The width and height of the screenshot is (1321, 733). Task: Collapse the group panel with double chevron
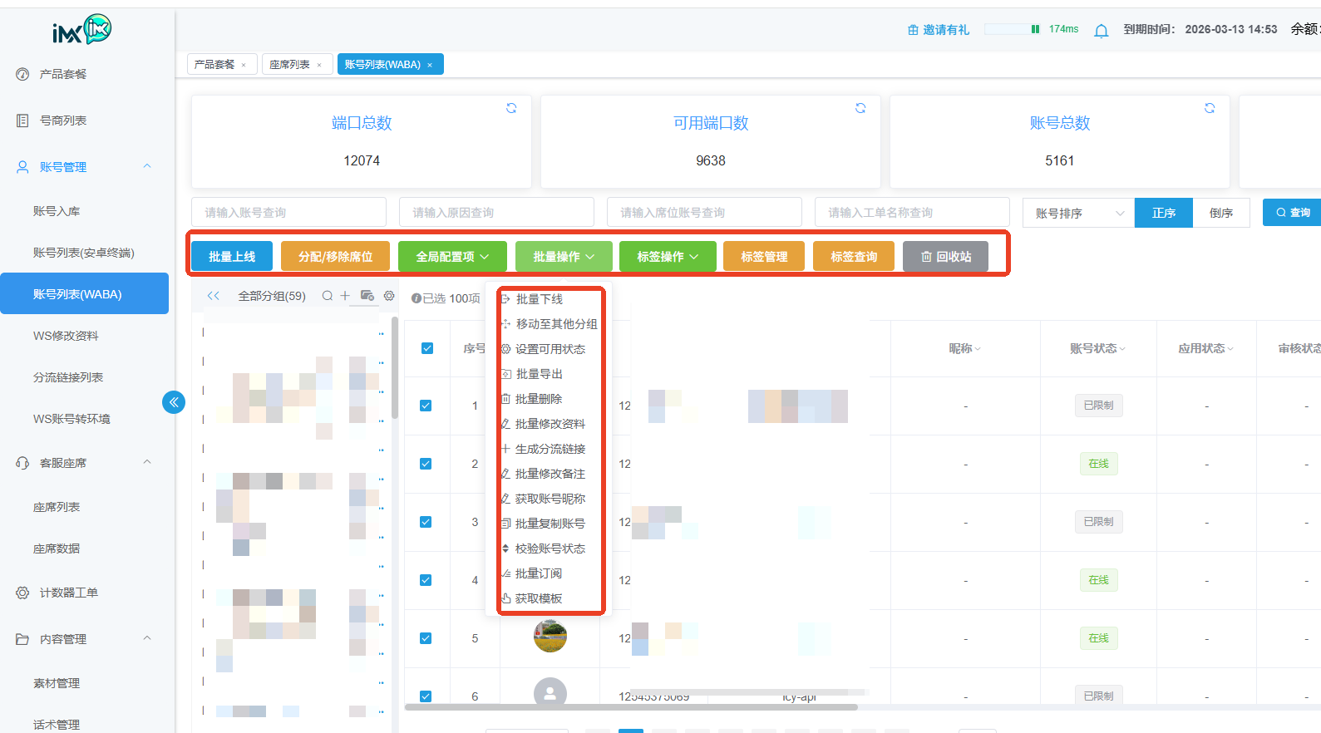coord(214,296)
